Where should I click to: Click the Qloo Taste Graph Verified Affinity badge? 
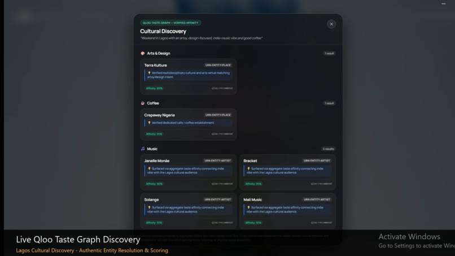pyautogui.click(x=170, y=23)
